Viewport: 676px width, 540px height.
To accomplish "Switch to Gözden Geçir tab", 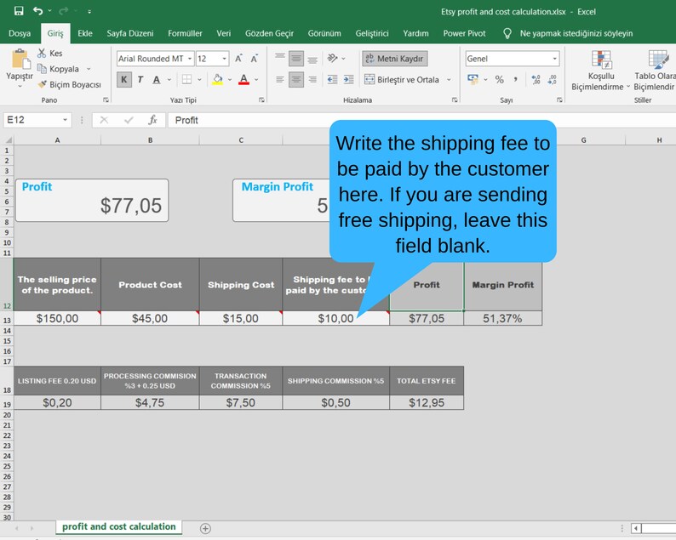I will (269, 33).
